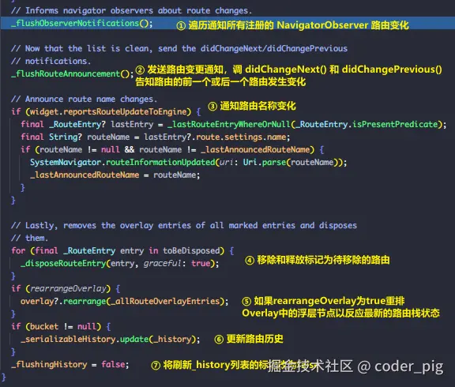Click comment line mentioning didChangeNext/didChangePrevious
This screenshot has height=387, width=455.
pyautogui.click(x=179, y=48)
